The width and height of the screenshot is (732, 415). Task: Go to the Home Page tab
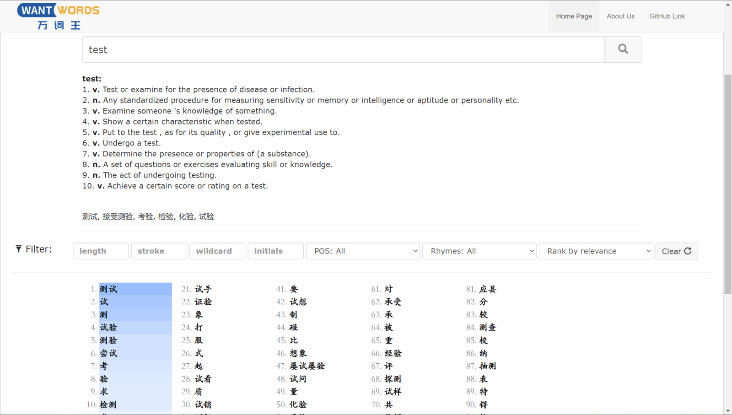click(x=574, y=16)
